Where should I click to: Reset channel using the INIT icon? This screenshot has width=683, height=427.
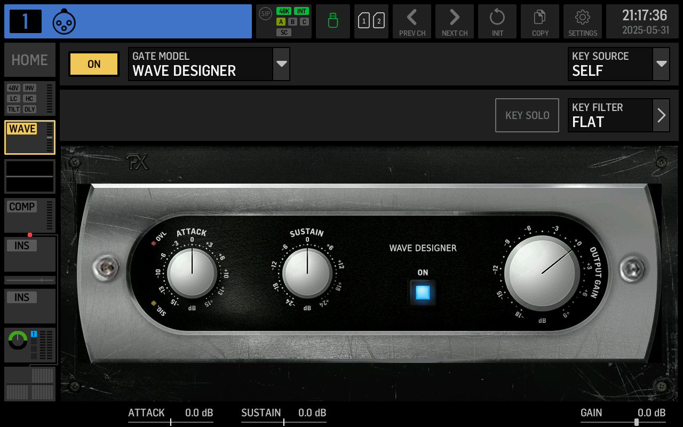pos(497,21)
